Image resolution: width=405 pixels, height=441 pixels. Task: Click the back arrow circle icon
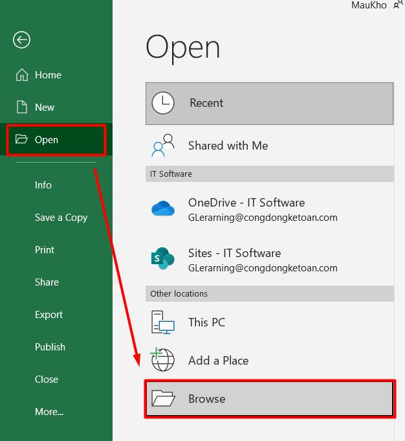tap(21, 40)
